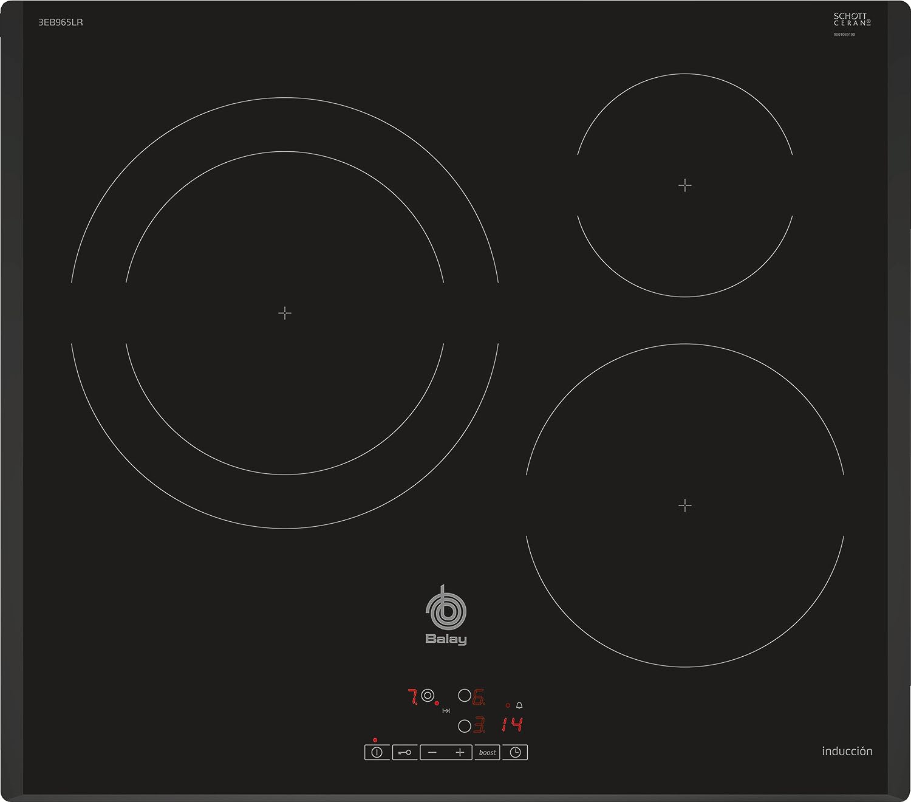Activate the boost function button
Screen dimensions: 911x802
point(487,752)
